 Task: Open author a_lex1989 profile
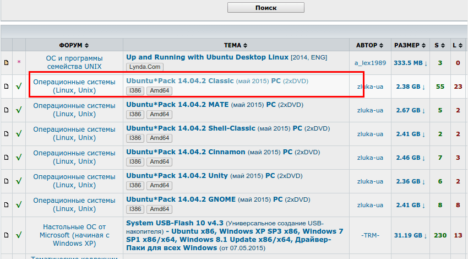click(370, 63)
